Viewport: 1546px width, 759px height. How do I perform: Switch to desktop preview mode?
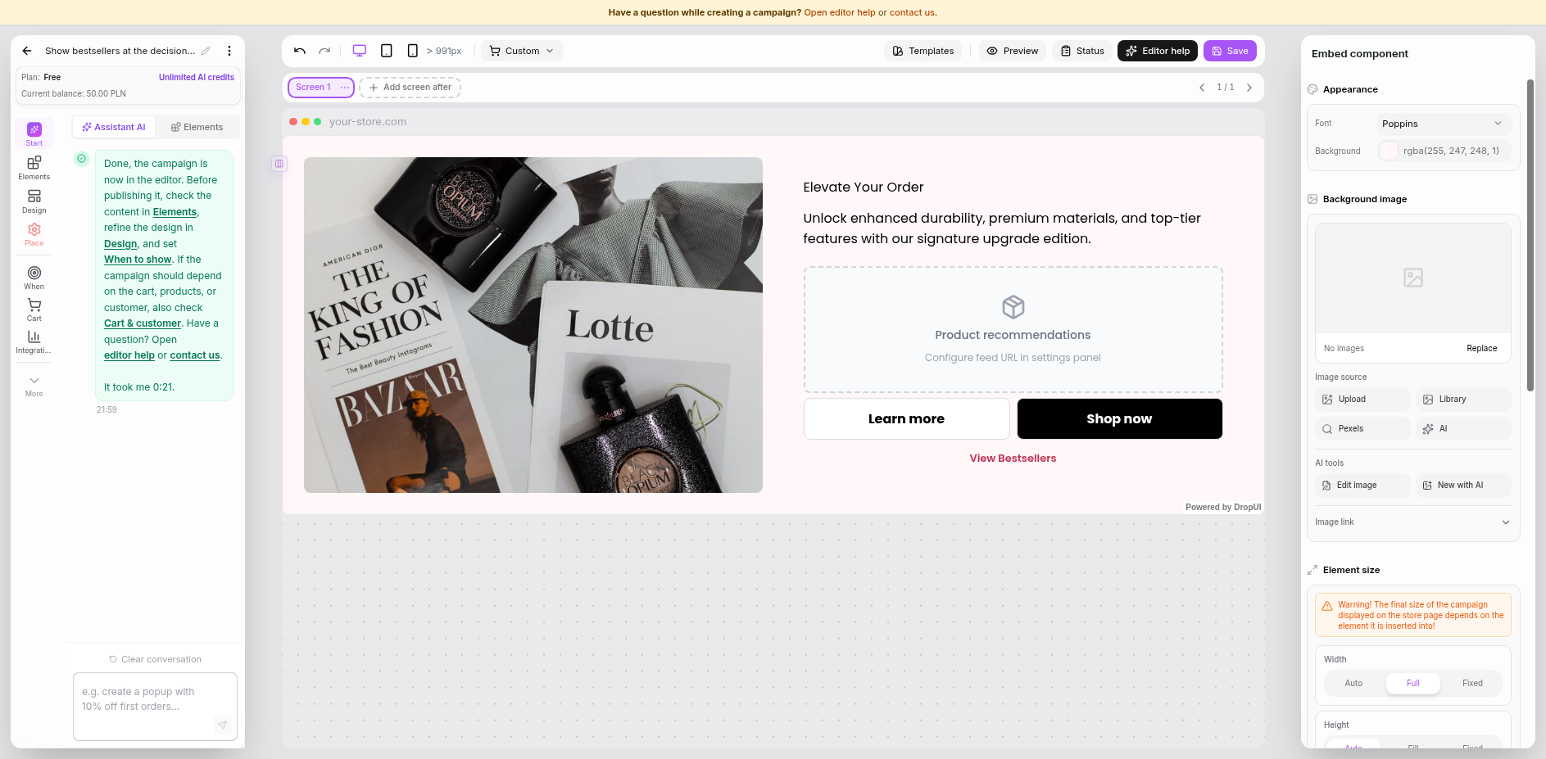coord(360,51)
